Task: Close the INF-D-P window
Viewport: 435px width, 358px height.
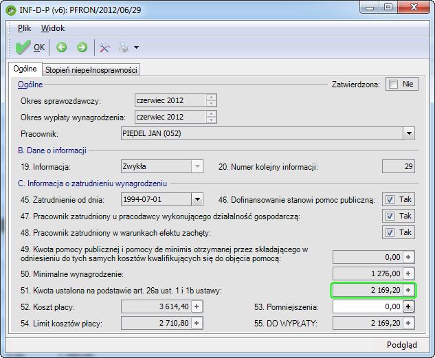Action: tap(414, 8)
